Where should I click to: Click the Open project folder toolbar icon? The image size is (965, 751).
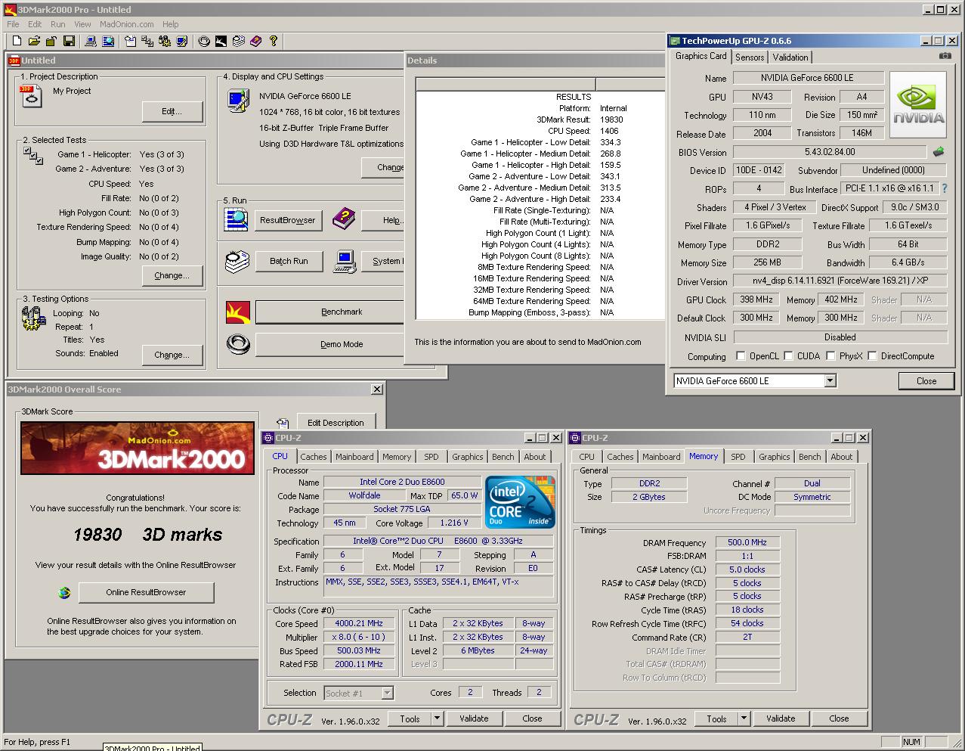33,42
